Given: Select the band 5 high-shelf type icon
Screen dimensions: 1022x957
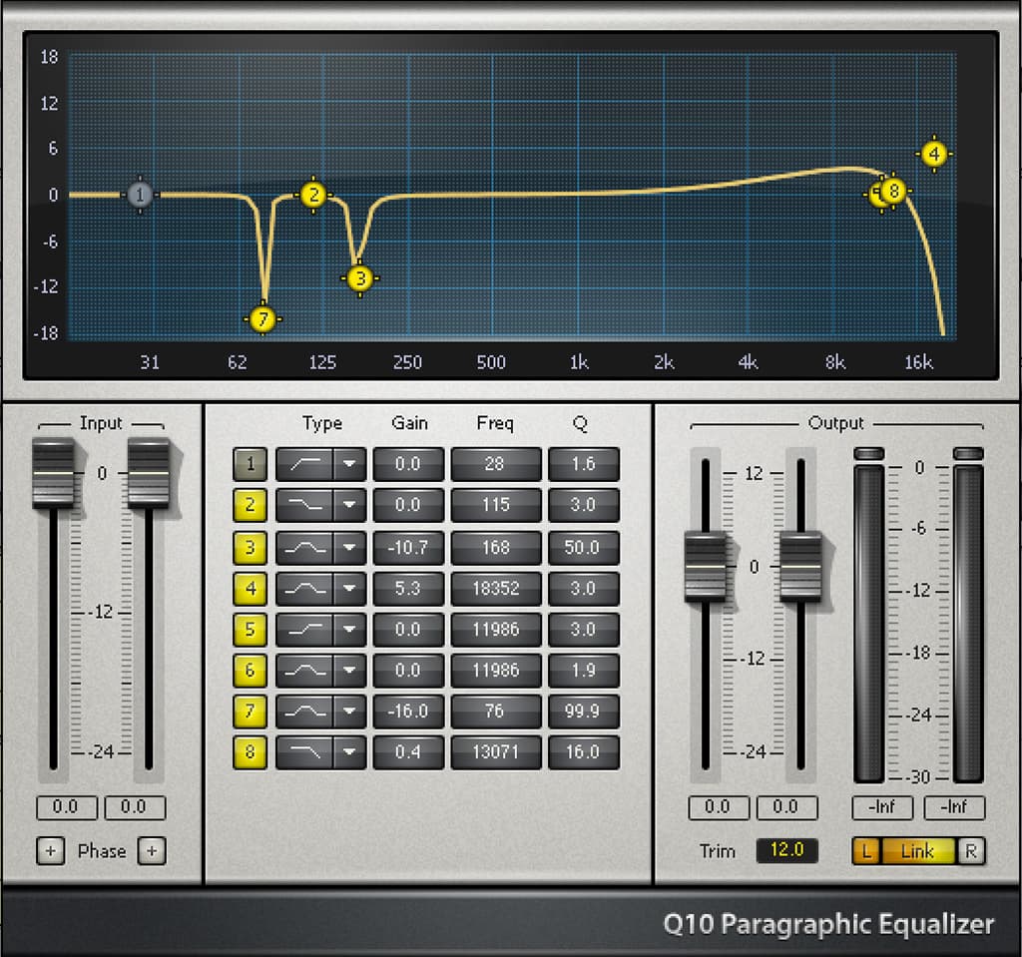Looking at the screenshot, I should (304, 629).
